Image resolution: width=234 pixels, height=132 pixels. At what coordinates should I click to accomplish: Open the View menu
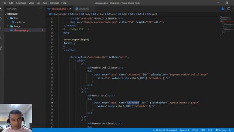31,3
